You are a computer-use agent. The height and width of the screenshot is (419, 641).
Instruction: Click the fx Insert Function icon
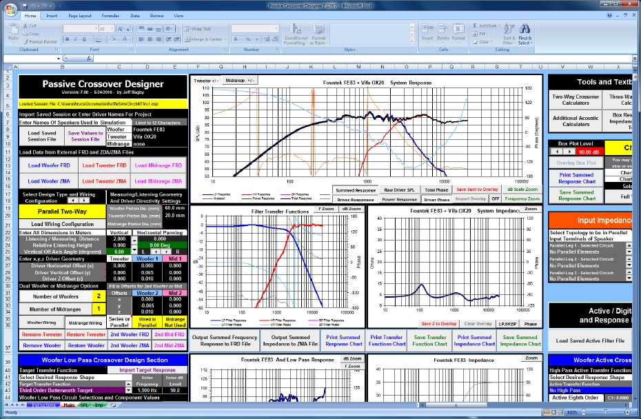pos(89,59)
